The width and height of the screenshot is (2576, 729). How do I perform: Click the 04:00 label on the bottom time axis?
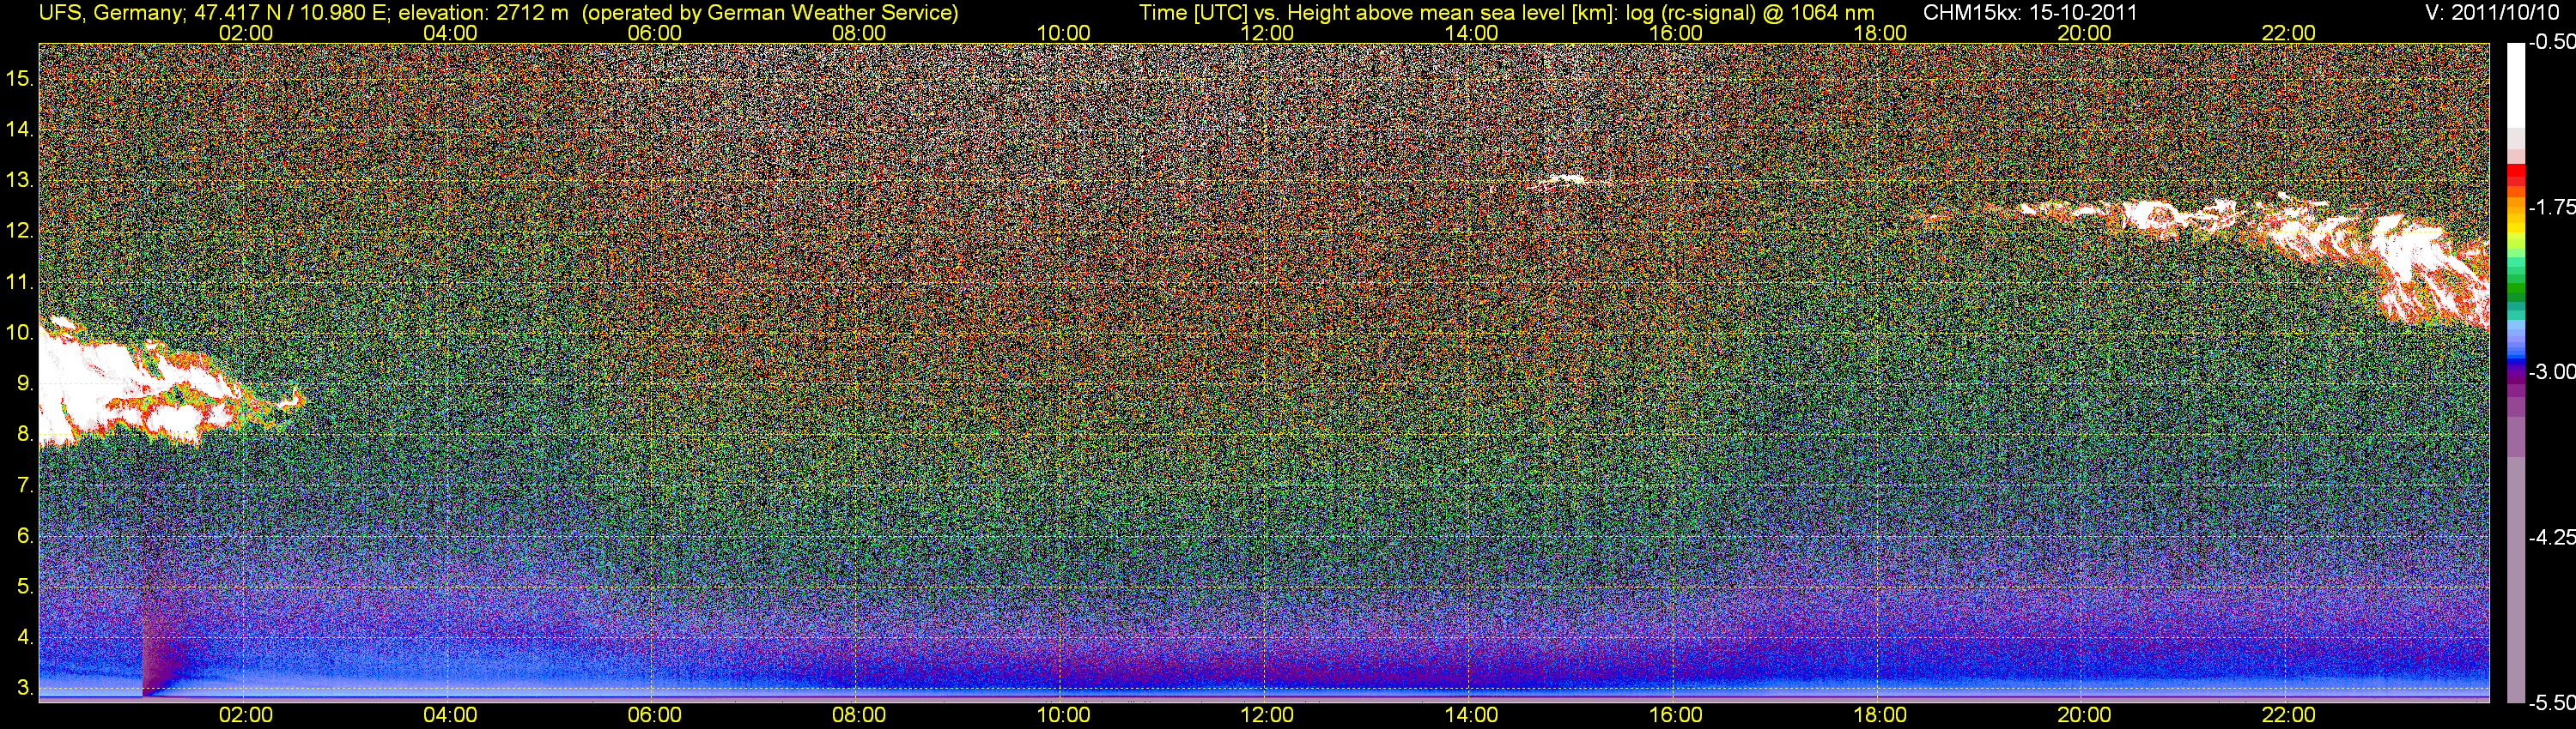[450, 715]
